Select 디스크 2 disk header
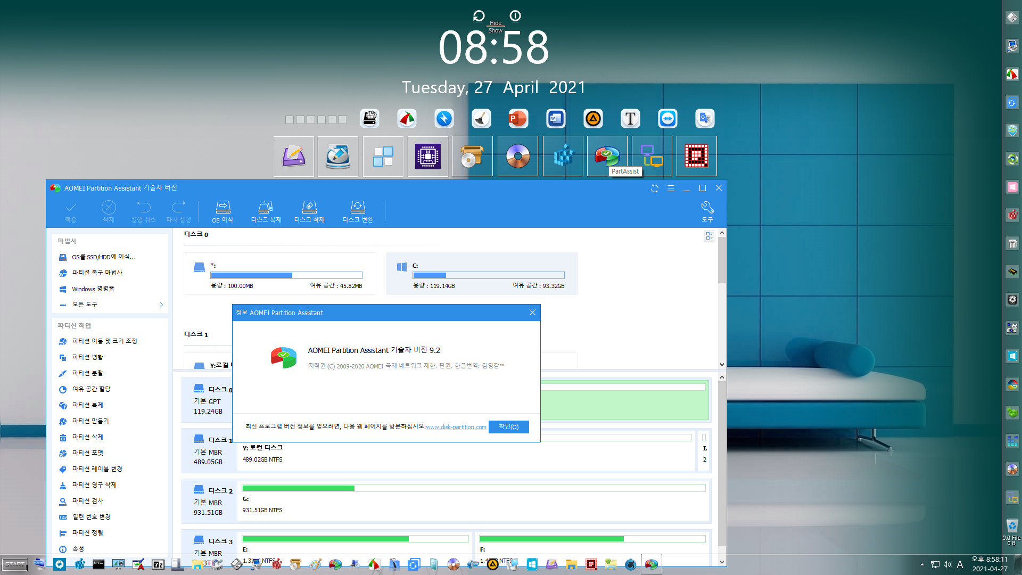 click(x=209, y=501)
